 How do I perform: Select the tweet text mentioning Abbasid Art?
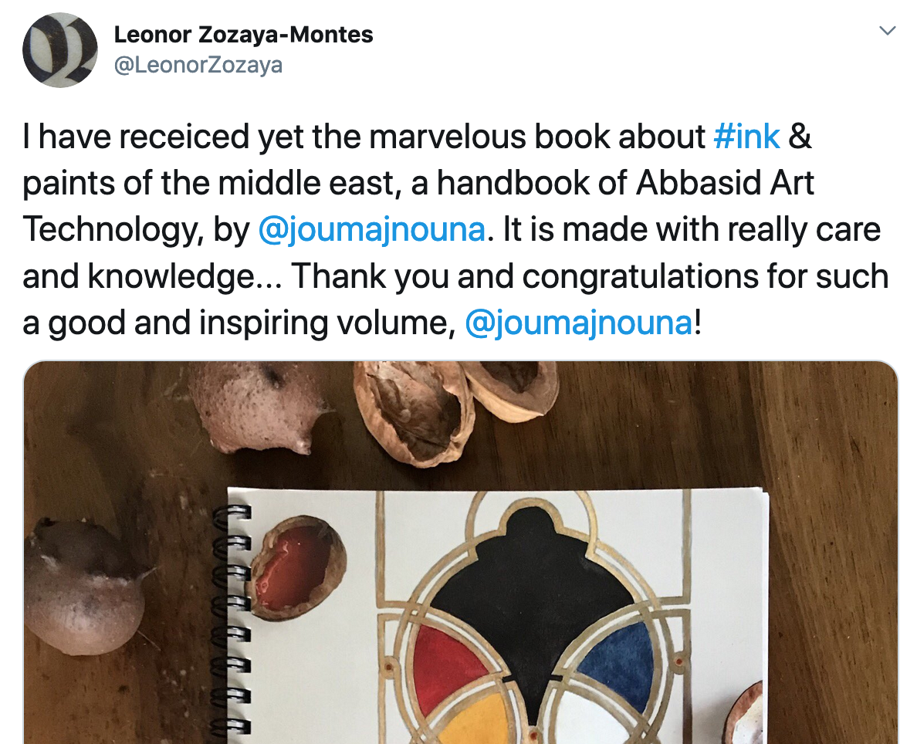(455, 229)
